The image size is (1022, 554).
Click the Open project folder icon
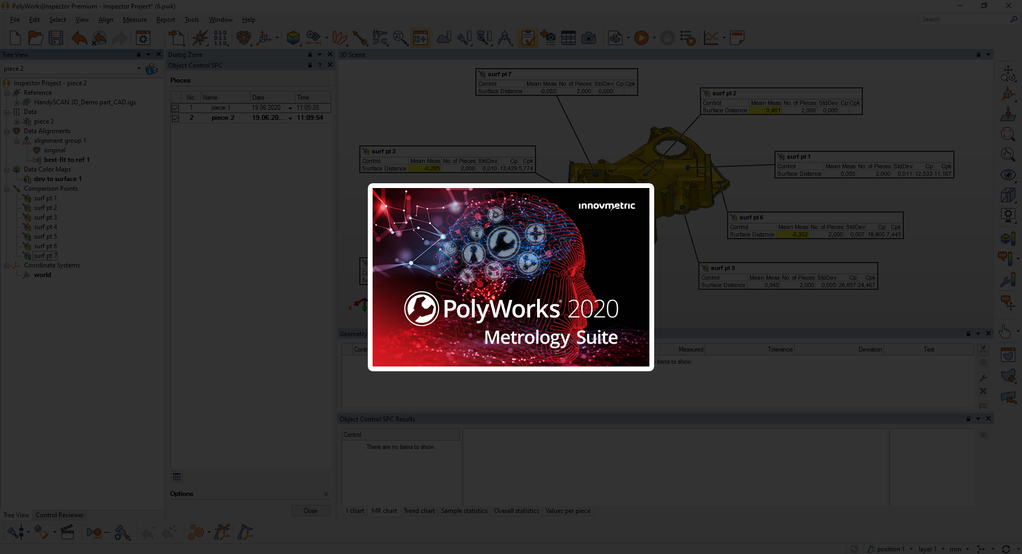click(36, 38)
